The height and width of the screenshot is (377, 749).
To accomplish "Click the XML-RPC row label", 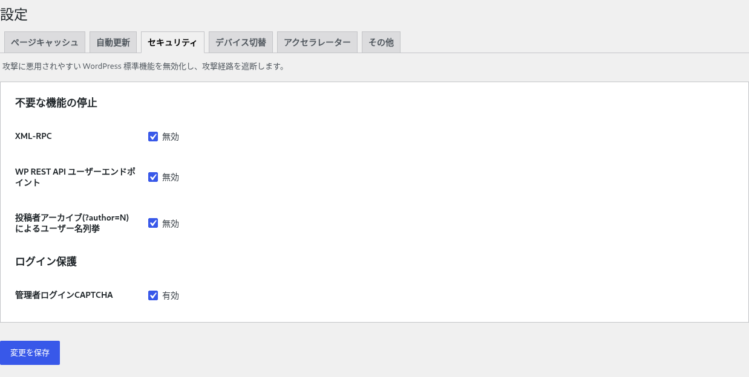I will point(33,136).
